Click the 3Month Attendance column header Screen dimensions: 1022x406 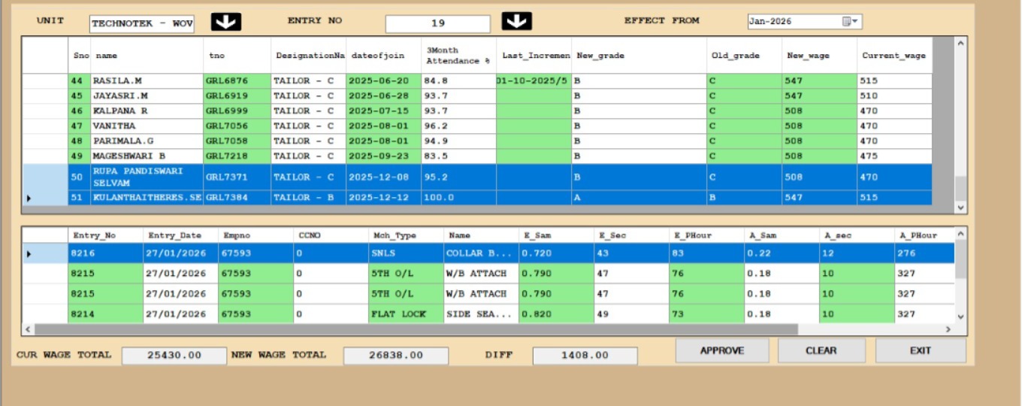(x=458, y=56)
